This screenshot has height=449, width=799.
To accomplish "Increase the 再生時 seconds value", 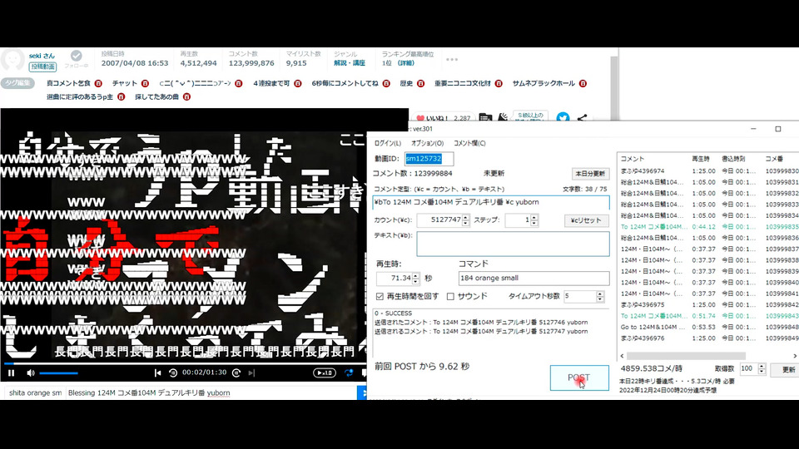I will click(x=416, y=275).
